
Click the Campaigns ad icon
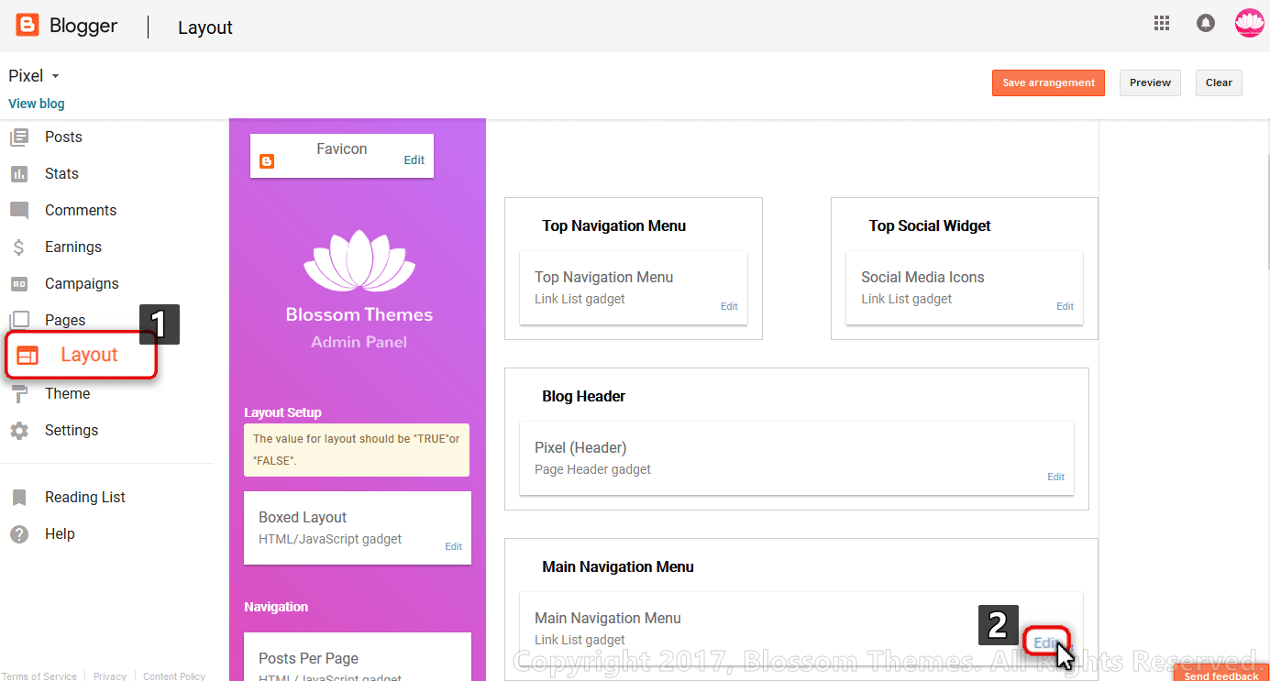19,284
